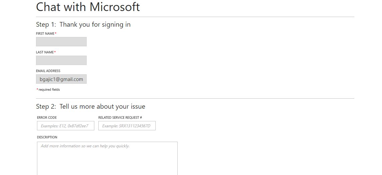Click the EMAIL ADDRESS label
The width and height of the screenshot is (382, 175).
coord(48,71)
